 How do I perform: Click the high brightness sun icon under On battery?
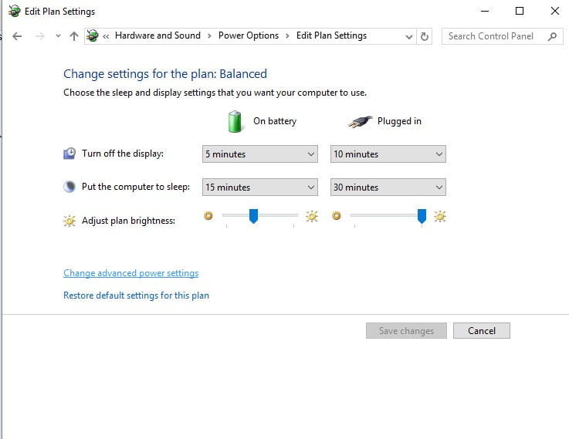pos(312,216)
